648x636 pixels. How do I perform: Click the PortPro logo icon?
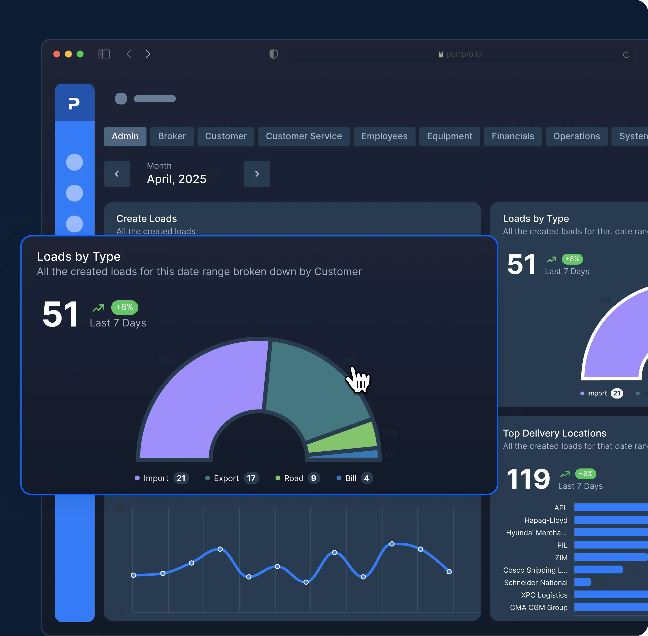tap(74, 103)
